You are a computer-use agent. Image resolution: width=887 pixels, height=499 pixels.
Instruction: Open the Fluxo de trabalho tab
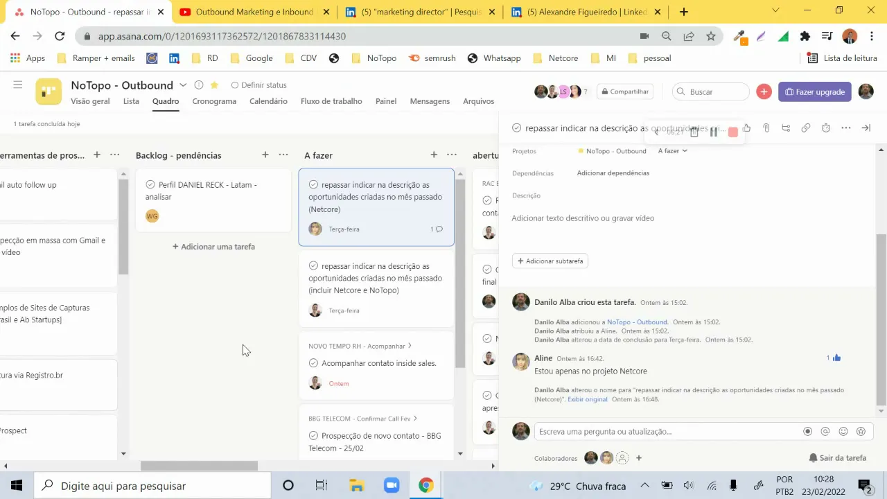[x=331, y=101]
